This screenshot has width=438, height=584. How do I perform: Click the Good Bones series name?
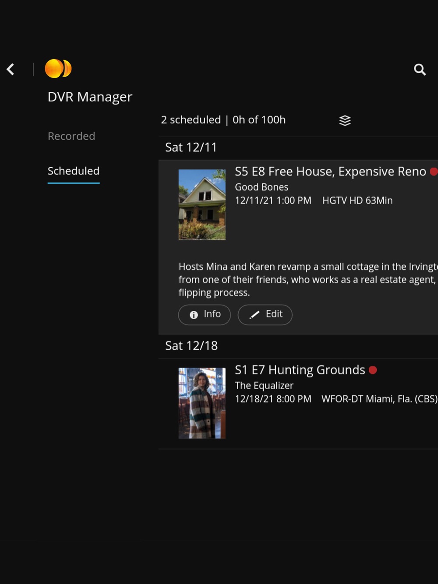click(261, 187)
